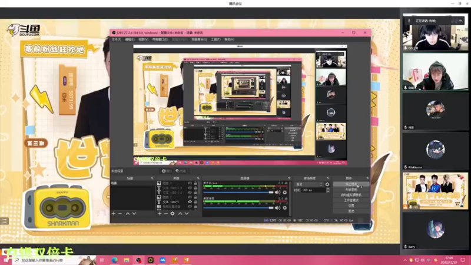The image size is (471, 265).
Task: Pop out the Controls dock panel
Action: (367, 178)
